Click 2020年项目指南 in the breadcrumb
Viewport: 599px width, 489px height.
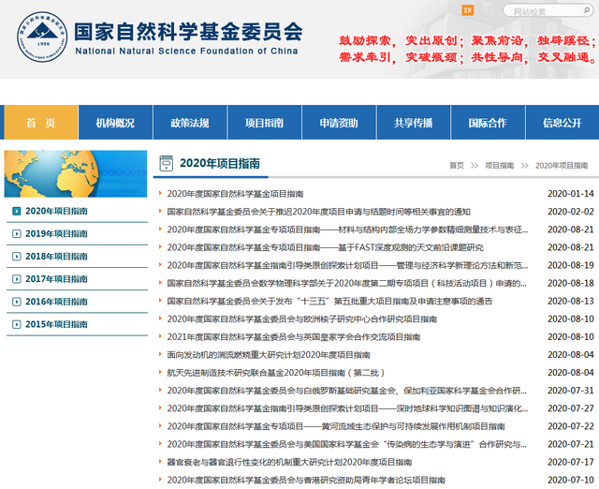(562, 166)
